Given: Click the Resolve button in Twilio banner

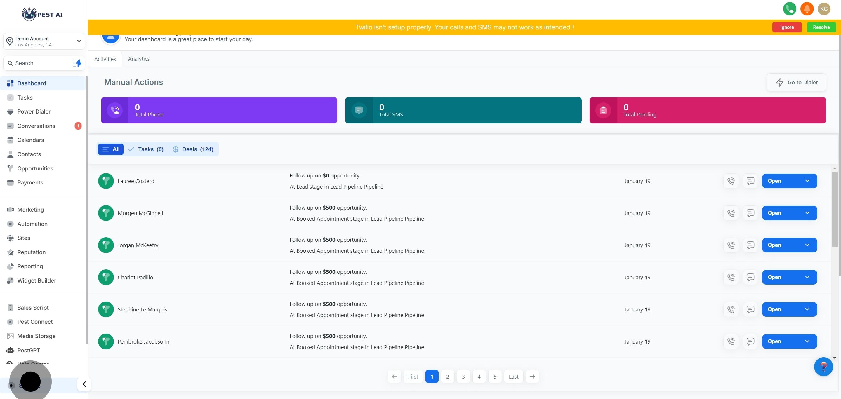Looking at the screenshot, I should click(x=821, y=27).
